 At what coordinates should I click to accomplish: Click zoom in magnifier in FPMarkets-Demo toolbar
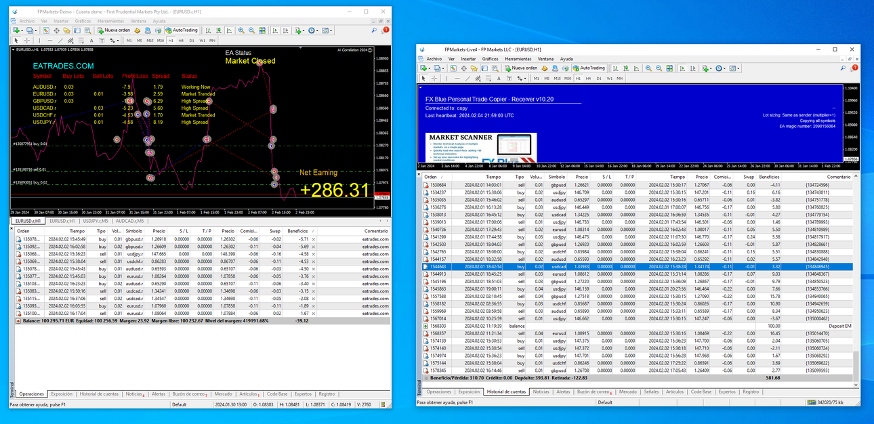[x=241, y=30]
